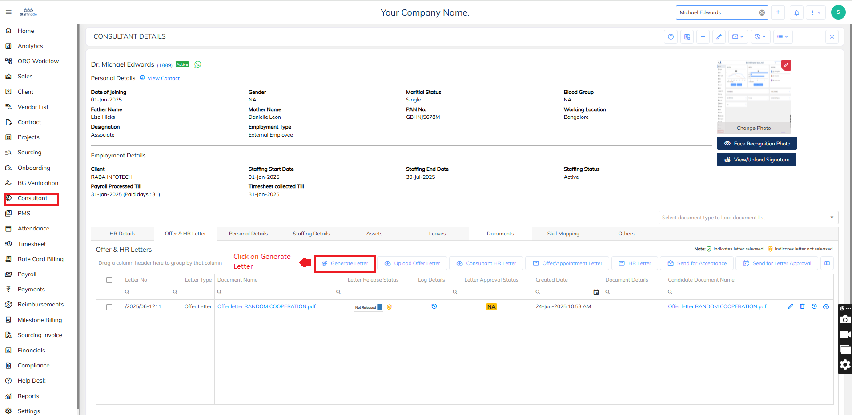Open Payroll from the left sidebar
852x415 pixels.
27,274
